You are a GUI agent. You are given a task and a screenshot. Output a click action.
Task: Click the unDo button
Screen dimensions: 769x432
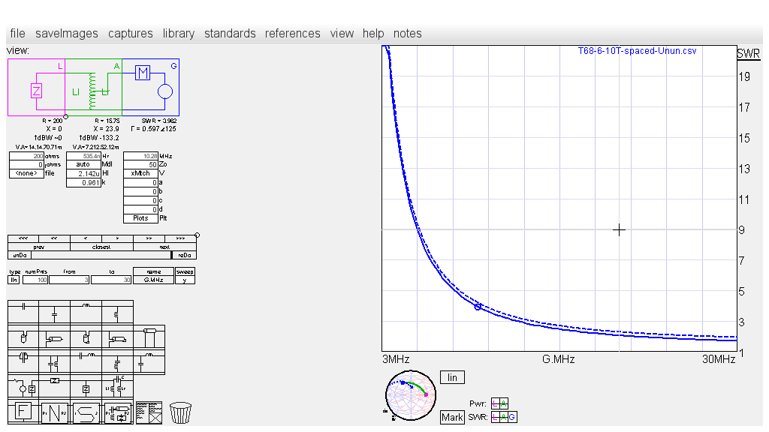point(20,255)
